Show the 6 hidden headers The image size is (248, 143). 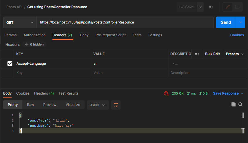point(34,44)
